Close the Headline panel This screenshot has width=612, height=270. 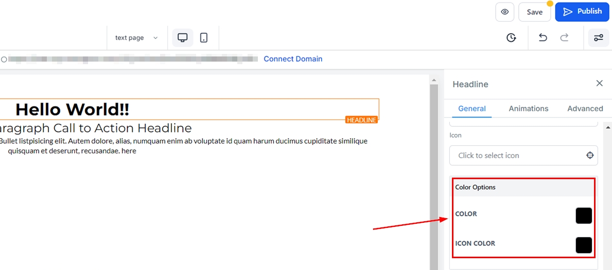(x=599, y=83)
